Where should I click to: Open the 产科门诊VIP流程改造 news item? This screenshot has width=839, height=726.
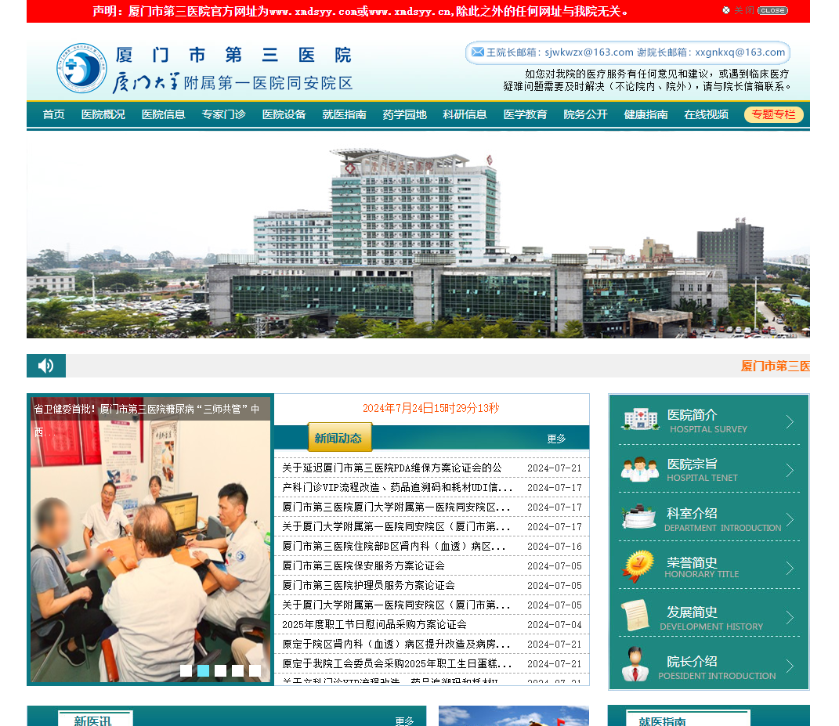pyautogui.click(x=397, y=487)
